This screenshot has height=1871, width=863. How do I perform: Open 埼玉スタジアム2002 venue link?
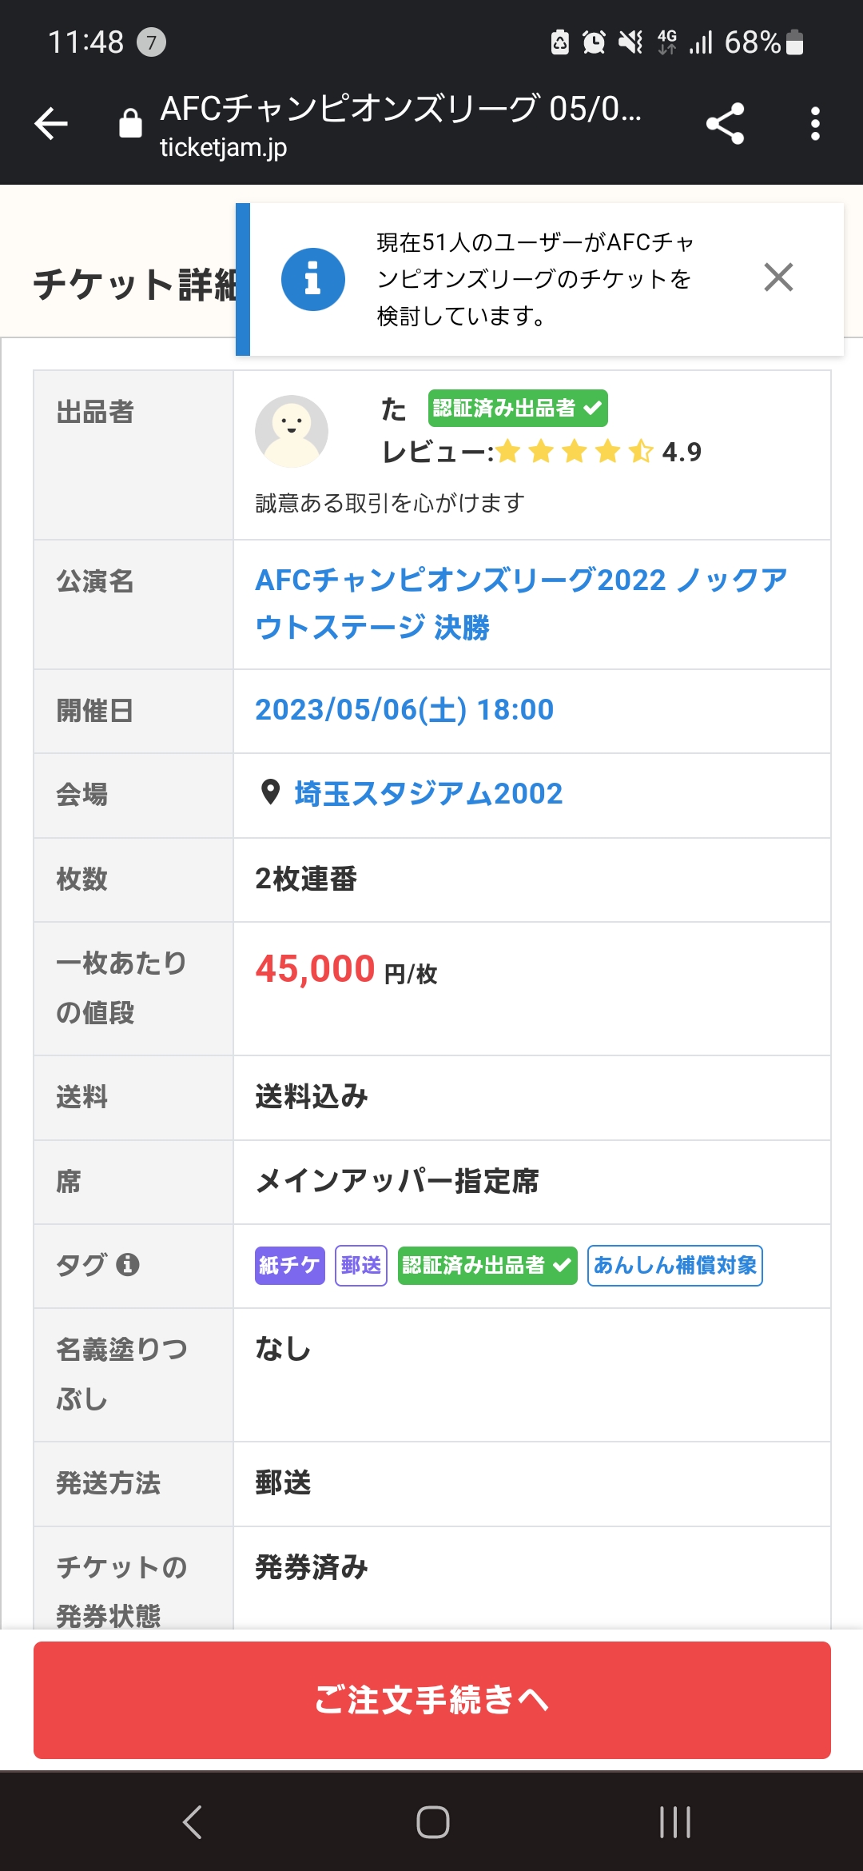pos(428,793)
